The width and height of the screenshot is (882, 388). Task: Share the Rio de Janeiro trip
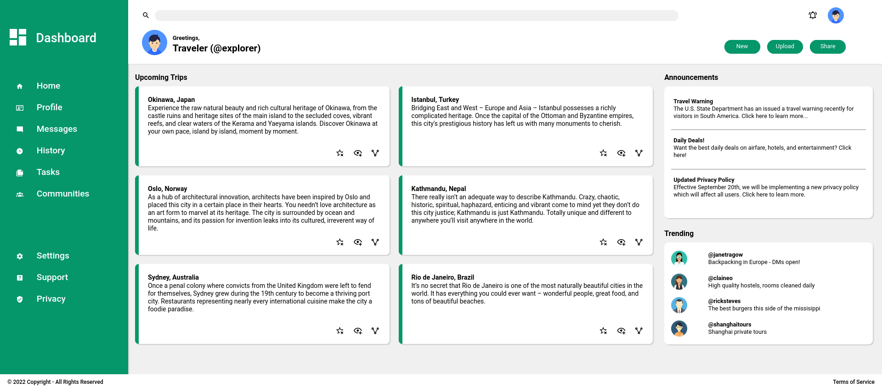(639, 331)
